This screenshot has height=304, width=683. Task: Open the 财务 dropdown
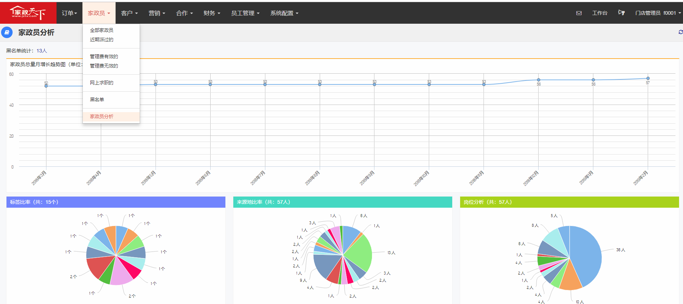pyautogui.click(x=212, y=13)
